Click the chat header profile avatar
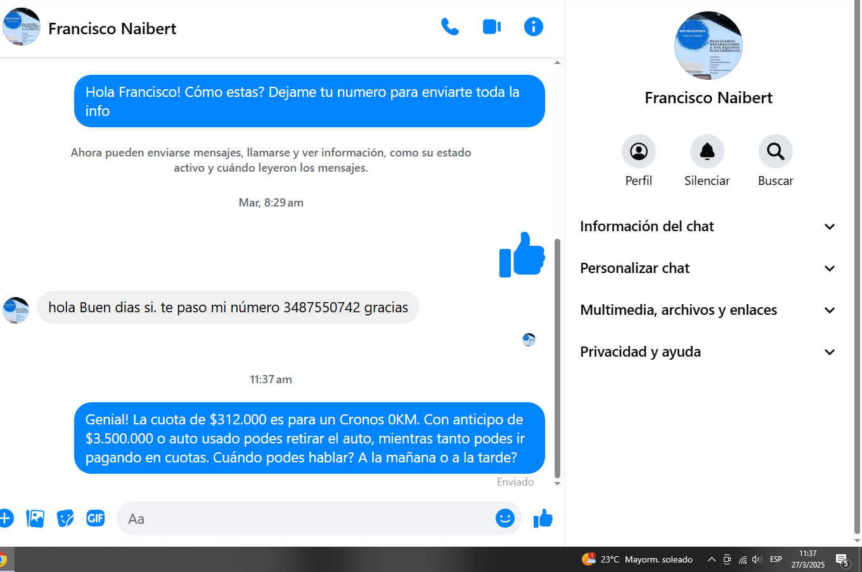This screenshot has height=572, width=862. 22,27
